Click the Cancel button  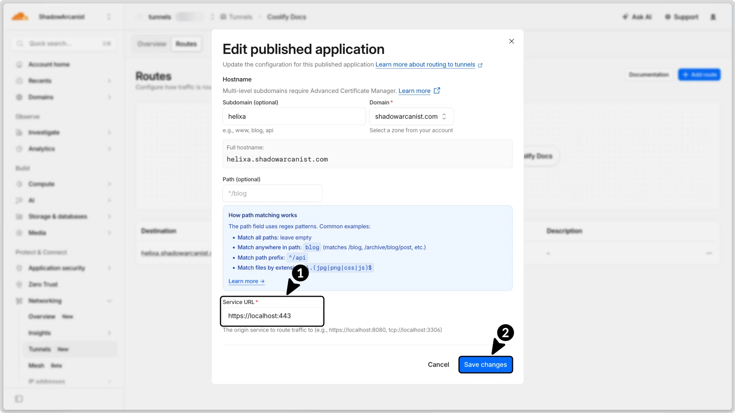pyautogui.click(x=438, y=364)
